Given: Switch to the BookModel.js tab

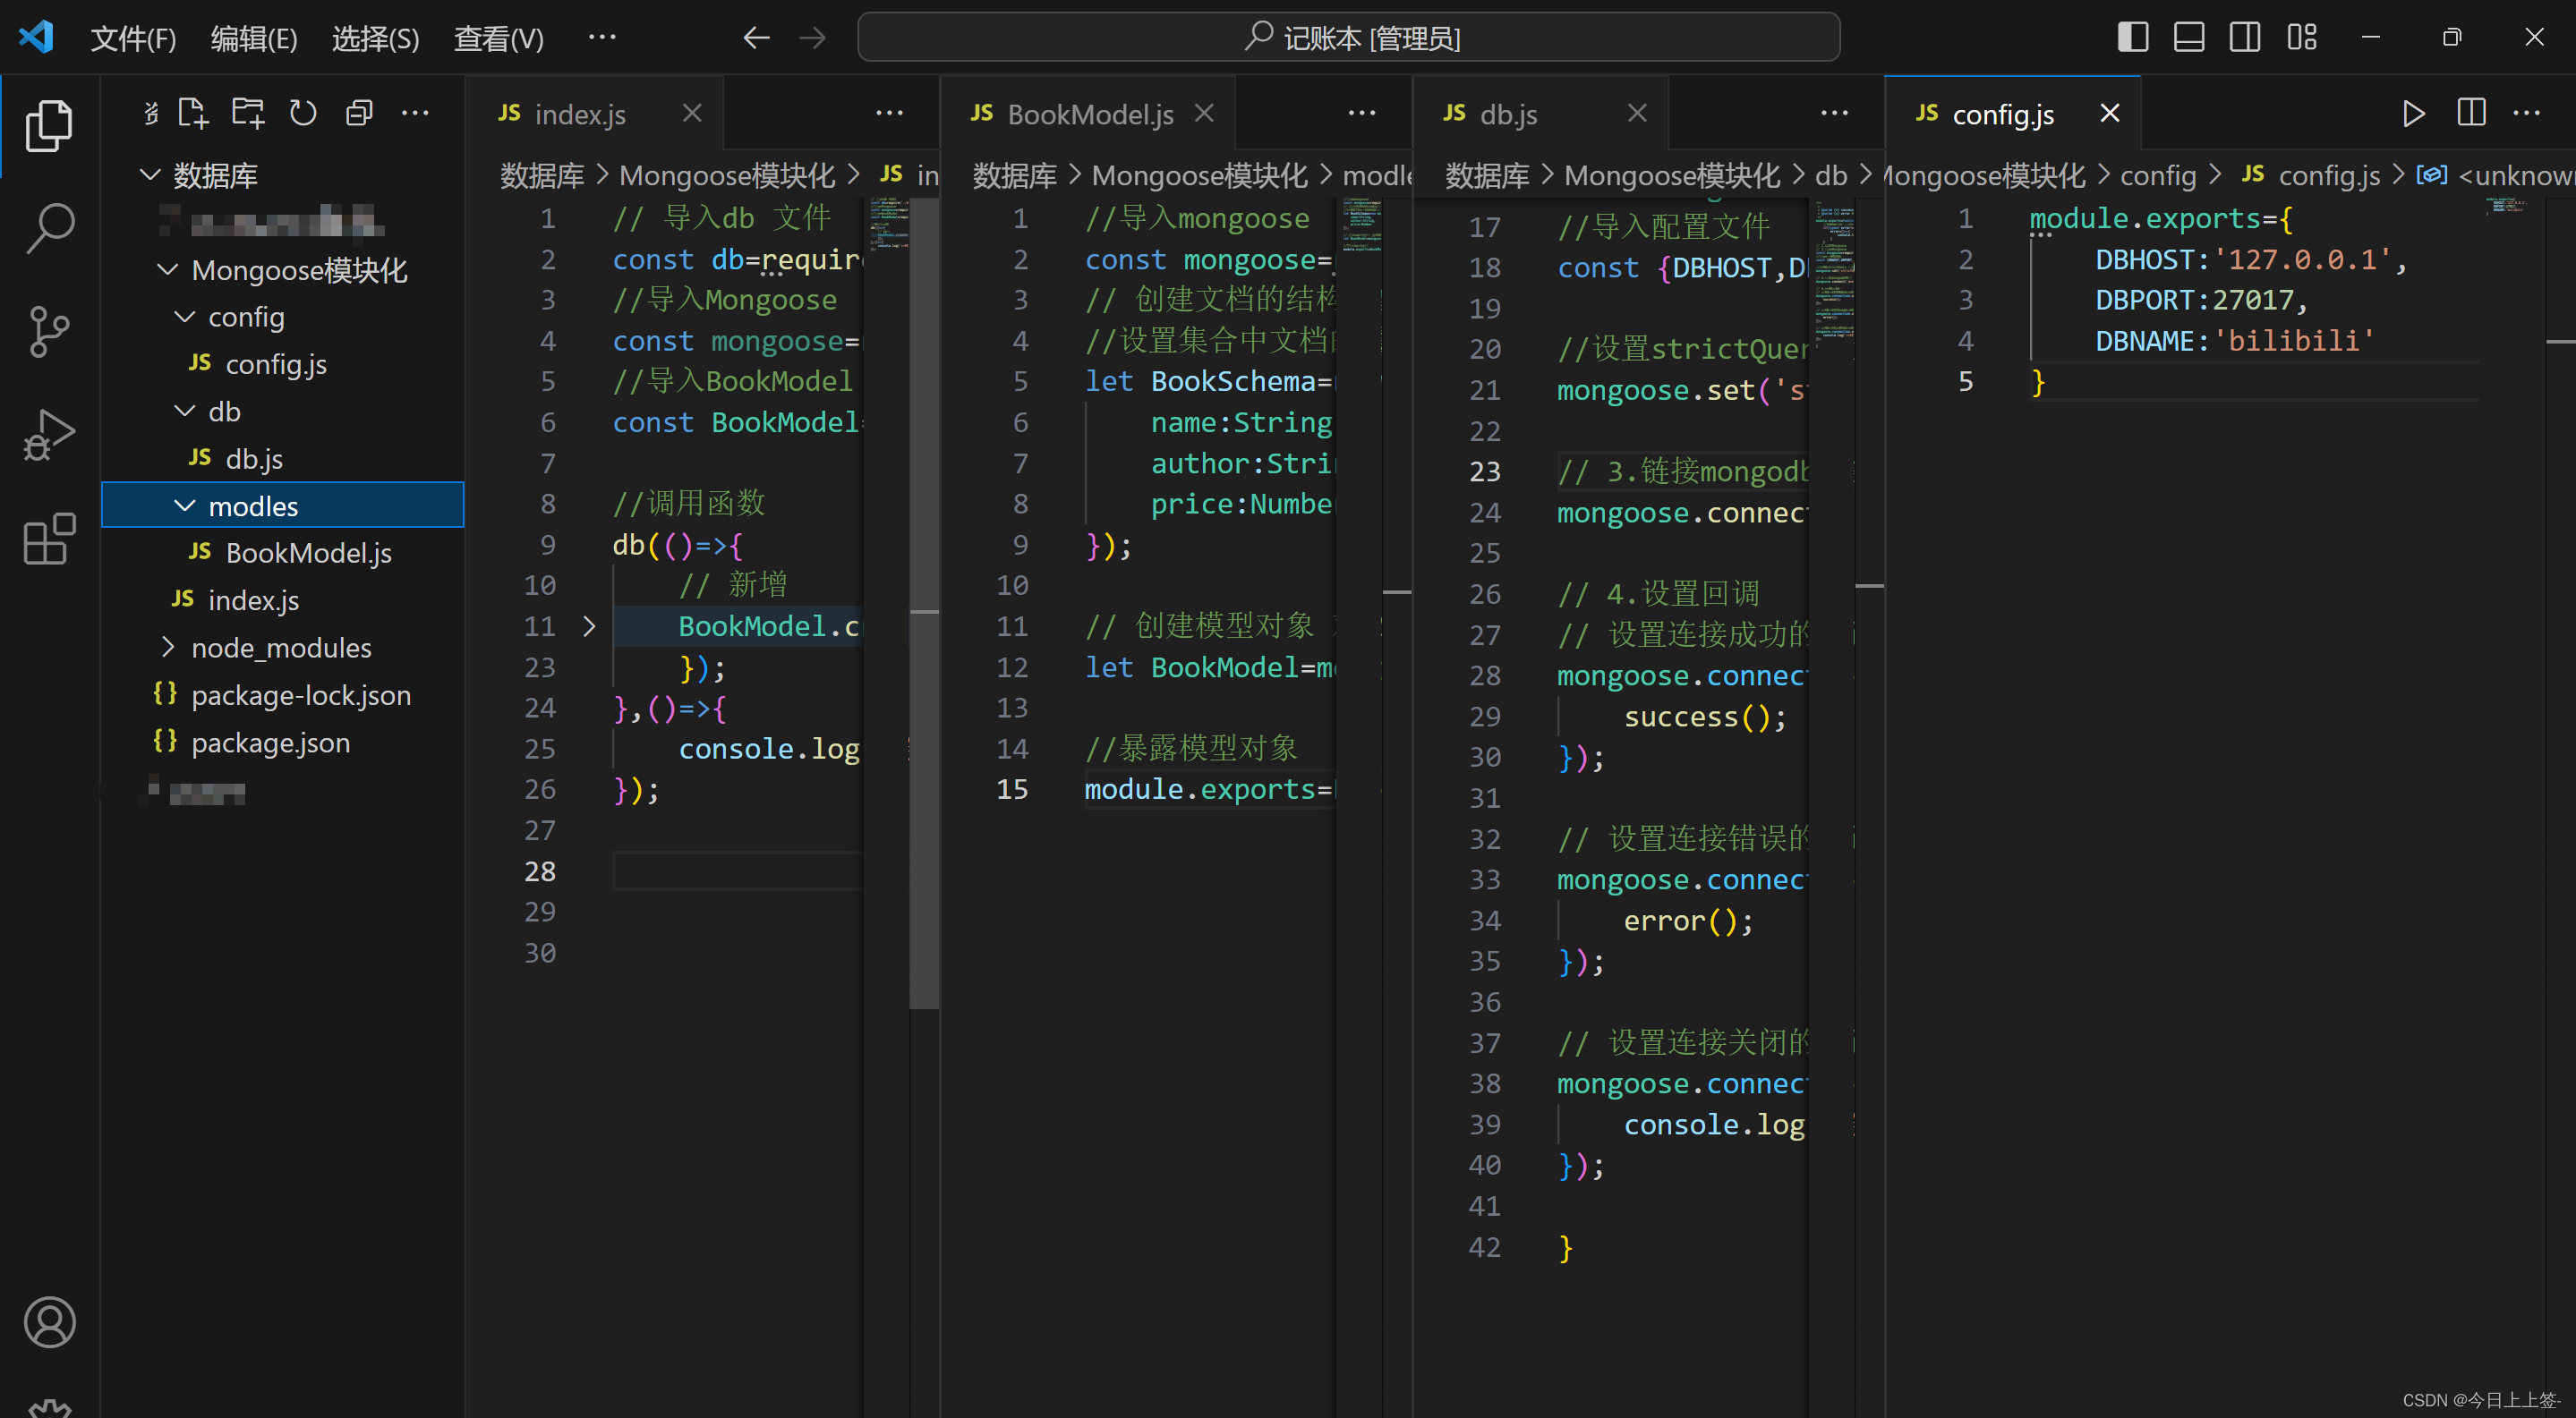Looking at the screenshot, I should [1089, 115].
